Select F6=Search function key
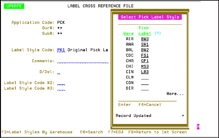The width and height of the screenshot is (219, 138). pos(91,132)
